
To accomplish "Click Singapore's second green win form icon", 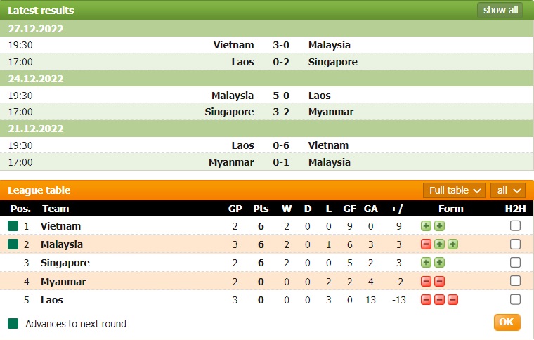I will (x=439, y=263).
